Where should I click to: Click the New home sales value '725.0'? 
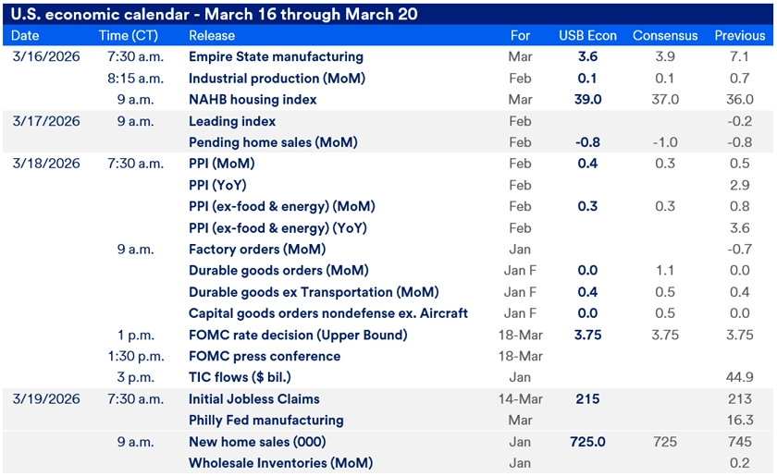[x=587, y=442]
